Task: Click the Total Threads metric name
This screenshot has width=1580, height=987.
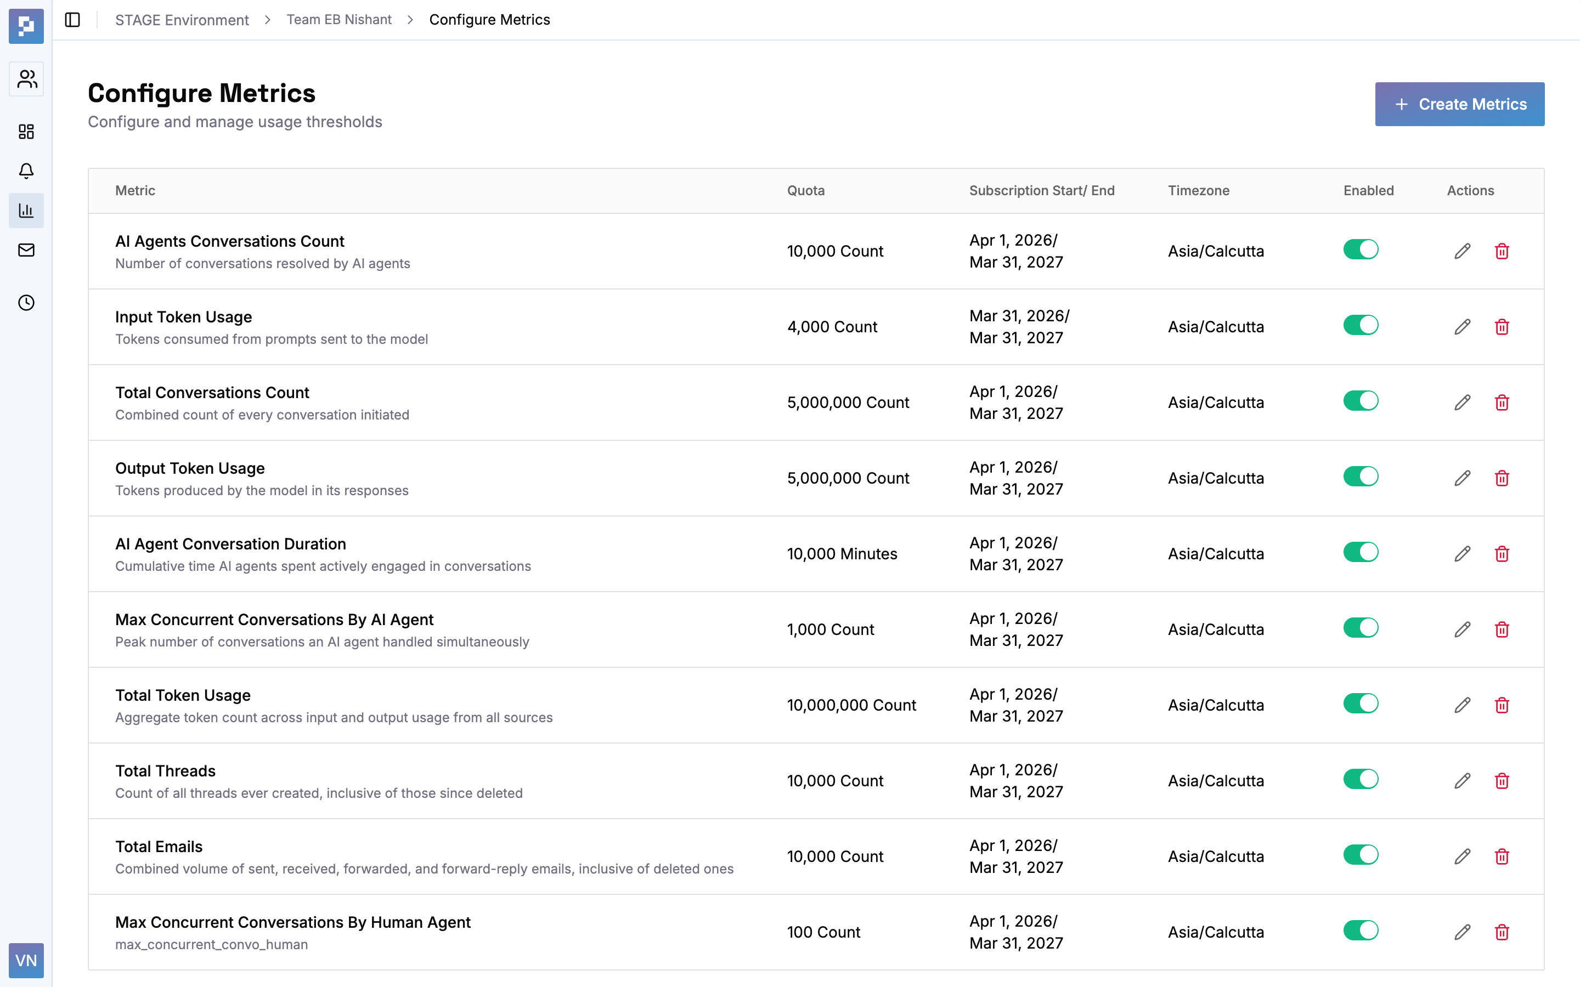Action: tap(165, 771)
